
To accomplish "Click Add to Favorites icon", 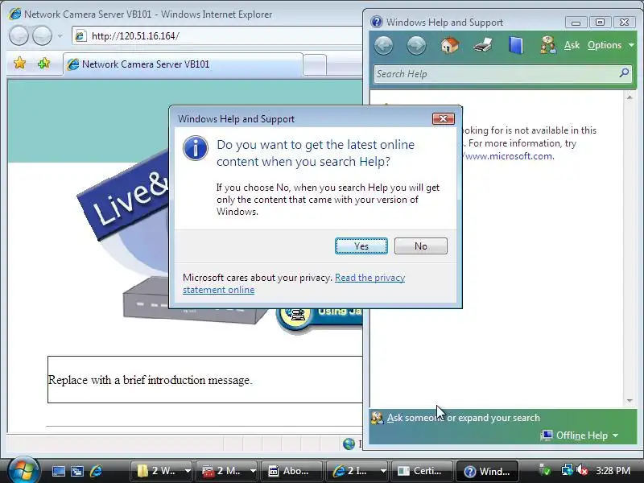I will [x=43, y=64].
